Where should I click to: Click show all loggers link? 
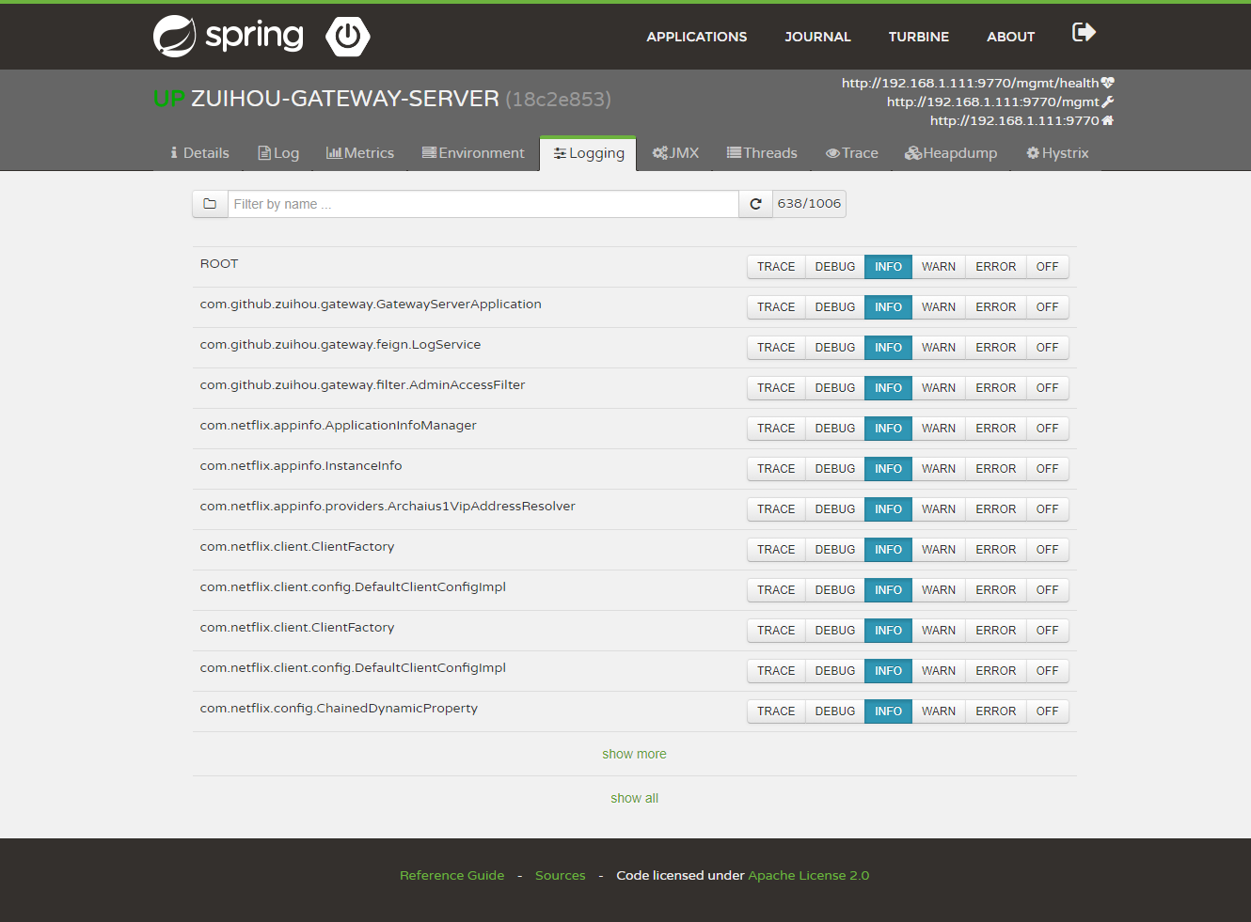click(634, 798)
